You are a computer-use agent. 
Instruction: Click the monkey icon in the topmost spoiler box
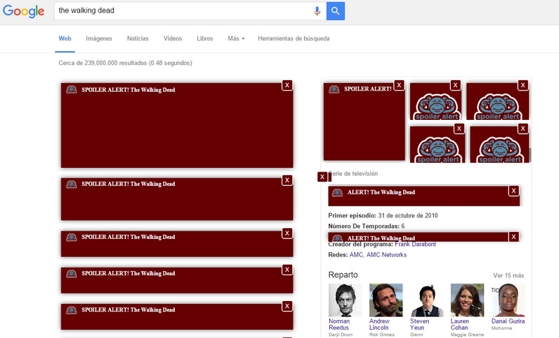coord(71,90)
